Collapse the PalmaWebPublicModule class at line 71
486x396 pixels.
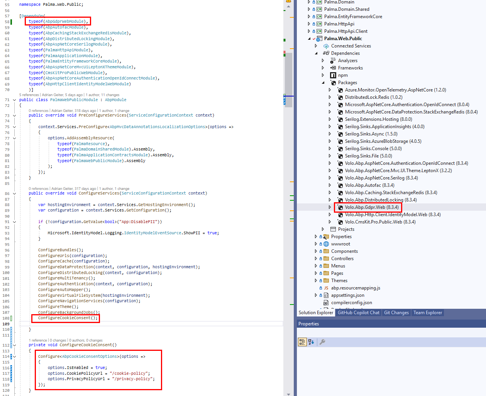(15, 100)
